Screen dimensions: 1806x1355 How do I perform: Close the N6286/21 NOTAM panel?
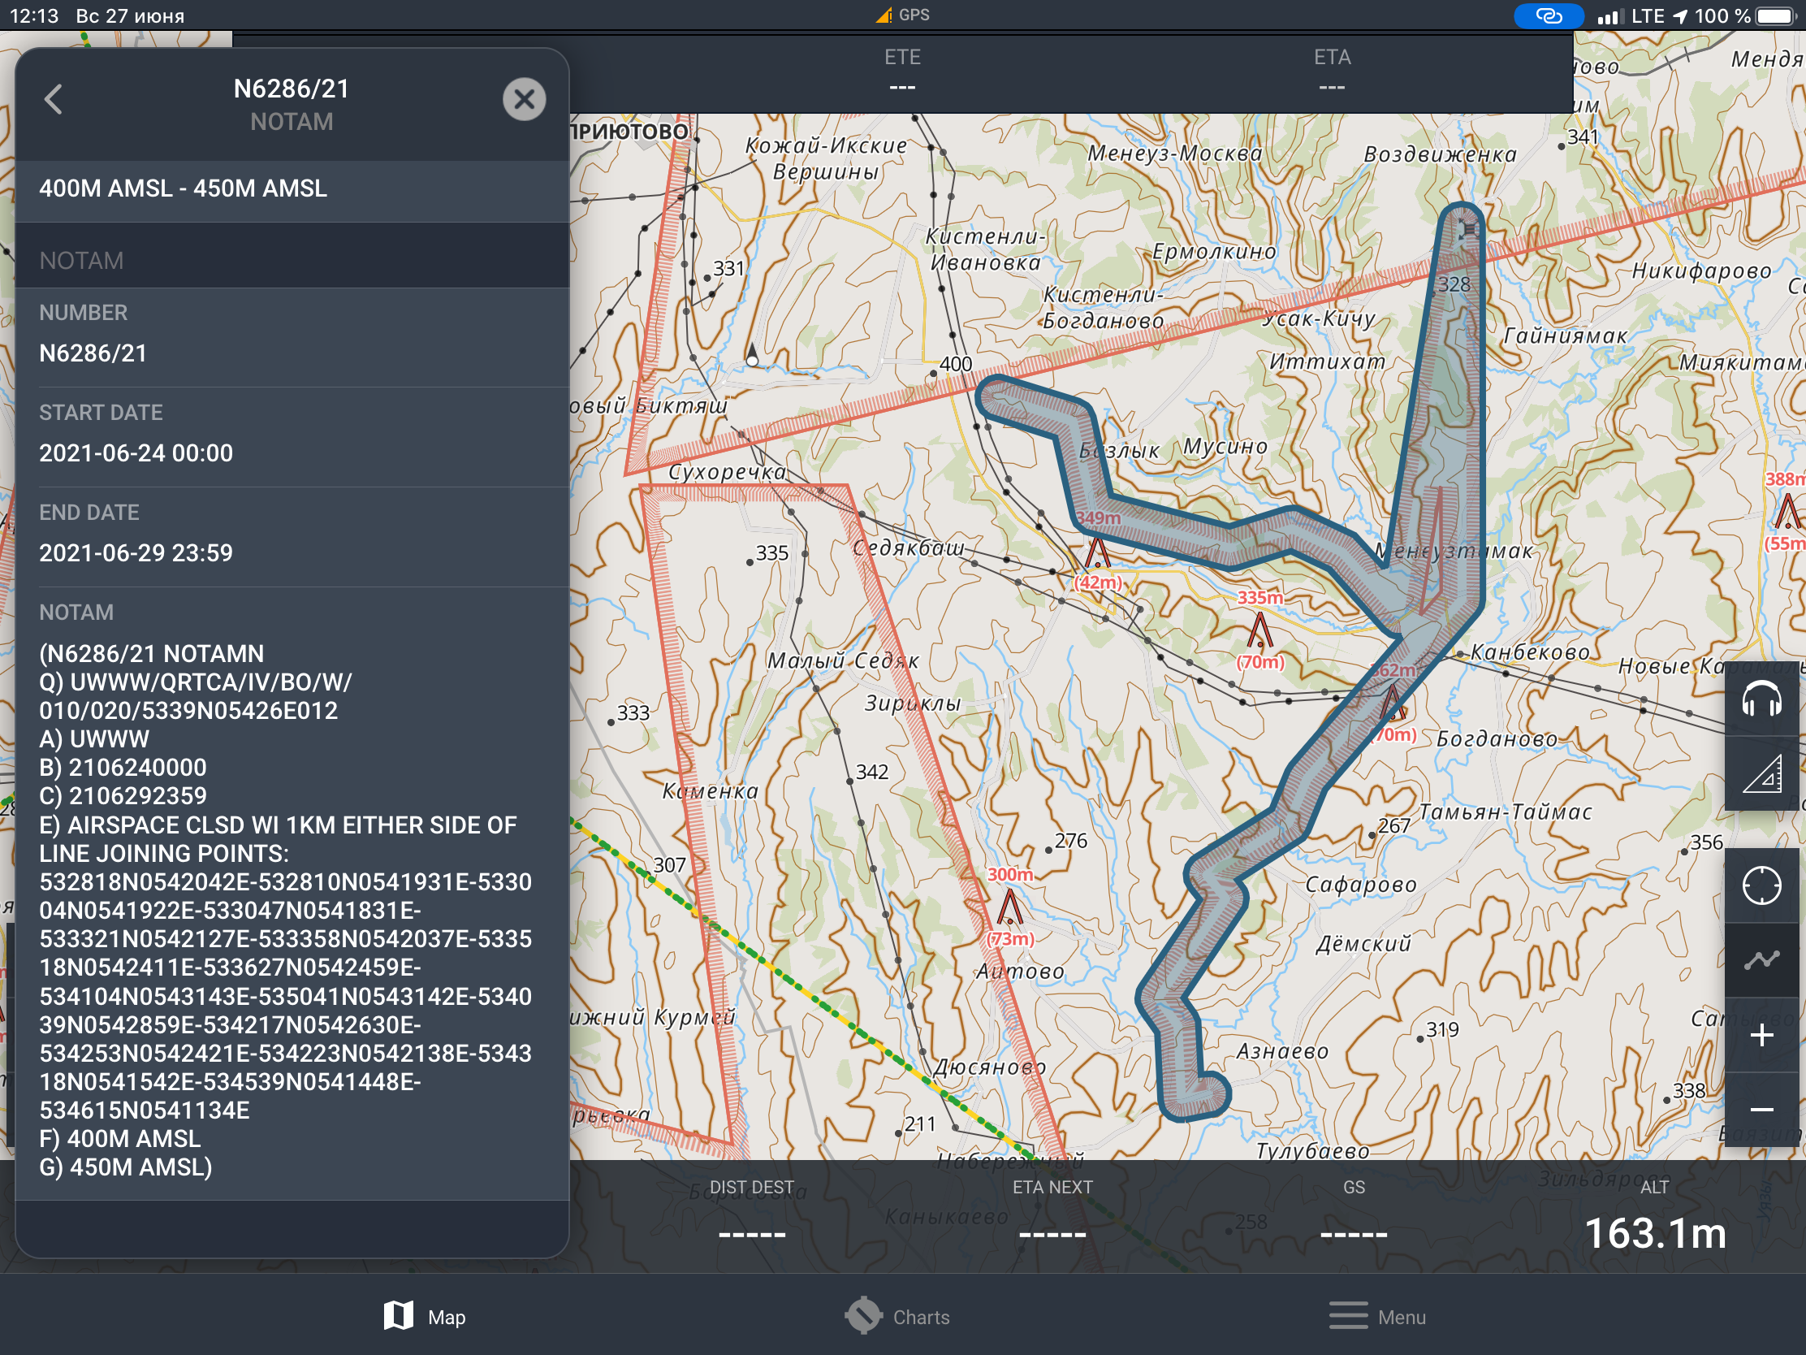(x=523, y=100)
